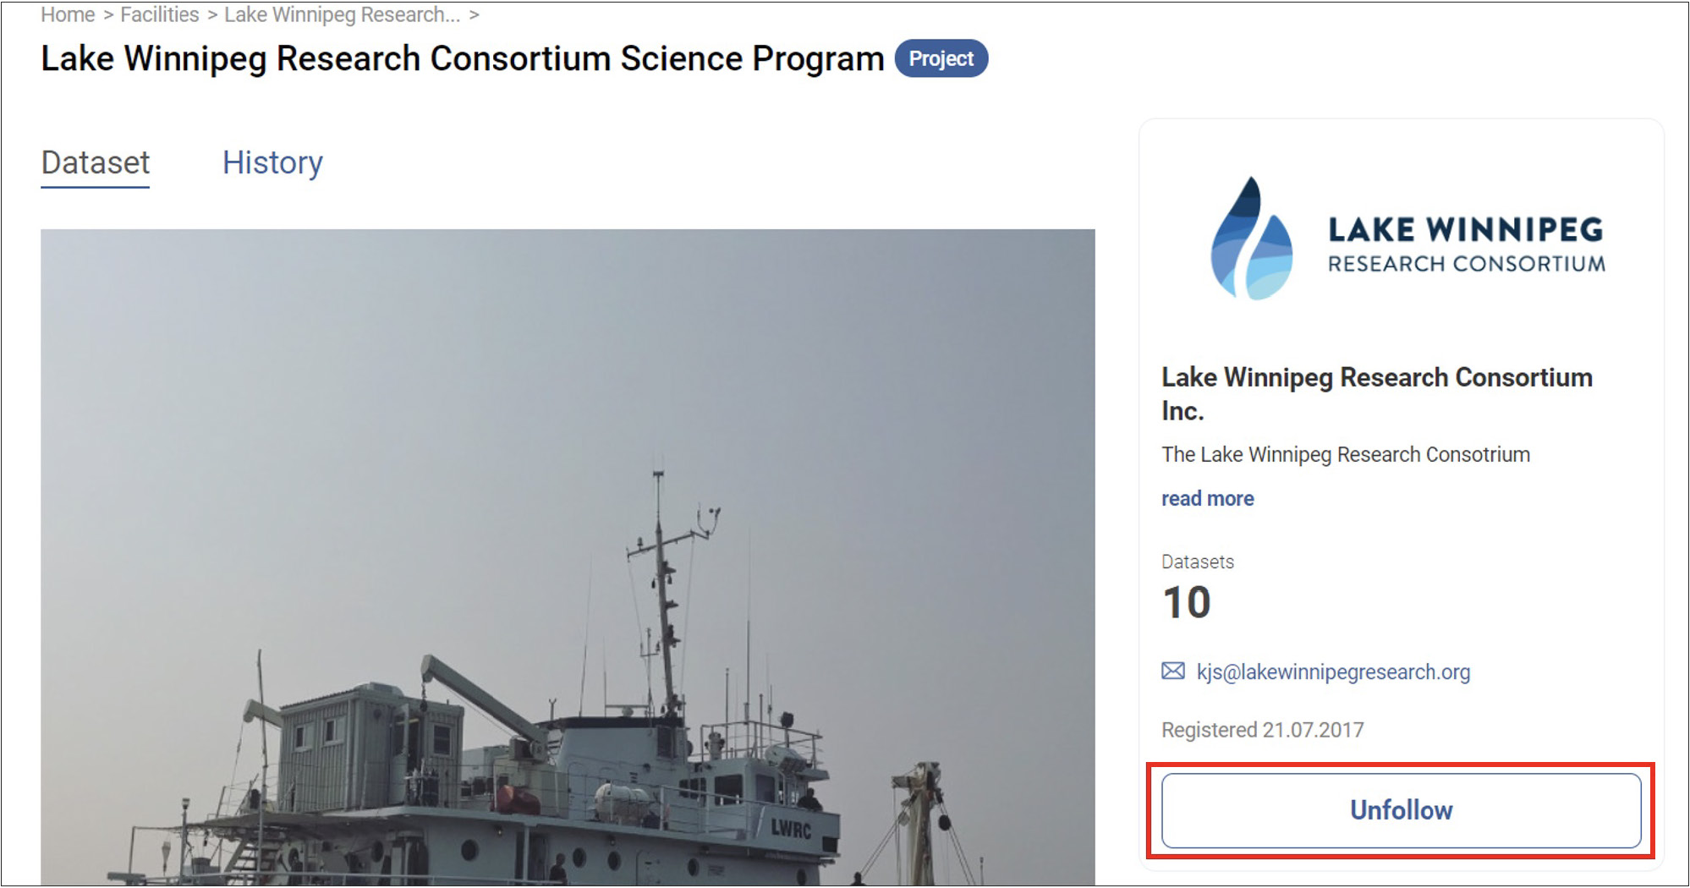Open the Lake Winnipeg Research... breadcrumb

pyautogui.click(x=342, y=15)
